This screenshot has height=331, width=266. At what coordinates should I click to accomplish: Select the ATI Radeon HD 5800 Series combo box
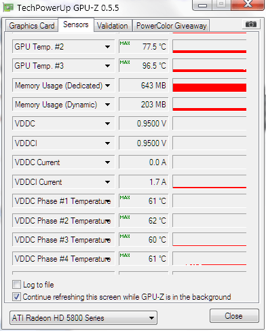pos(83,317)
